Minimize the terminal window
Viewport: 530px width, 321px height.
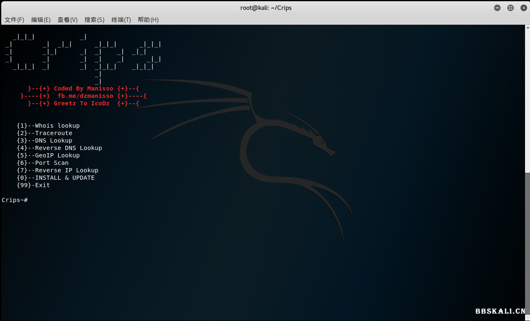497,8
